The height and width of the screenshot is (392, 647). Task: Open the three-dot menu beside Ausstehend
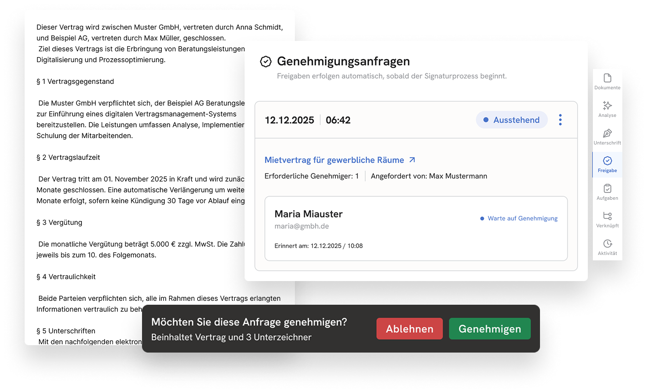(x=560, y=120)
